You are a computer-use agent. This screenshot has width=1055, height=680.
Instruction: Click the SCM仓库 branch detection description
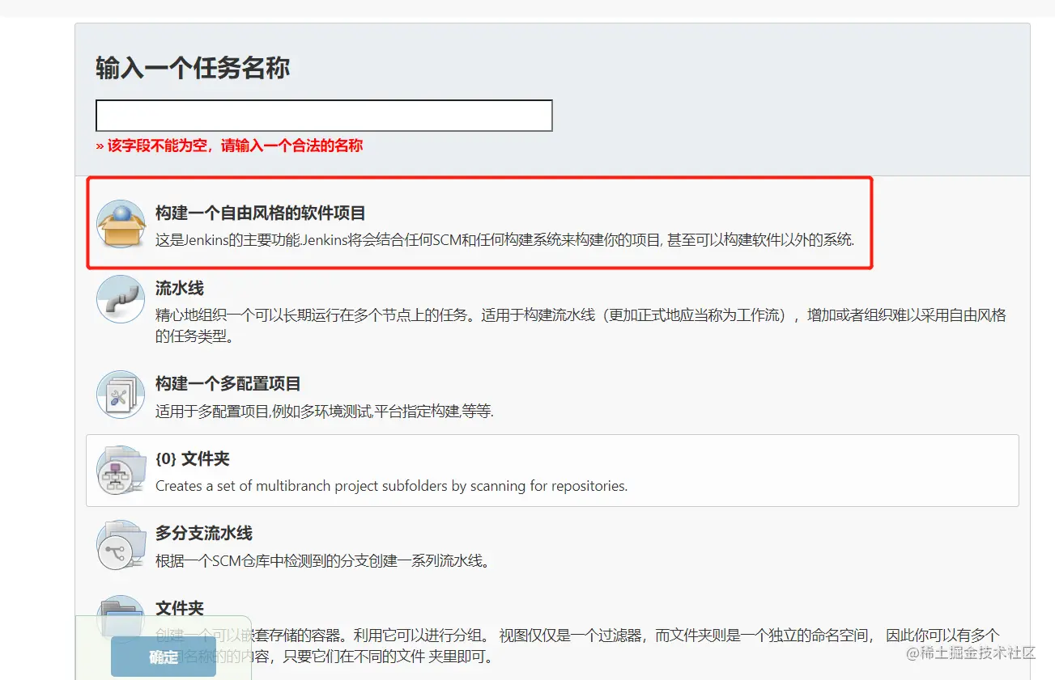323,560
